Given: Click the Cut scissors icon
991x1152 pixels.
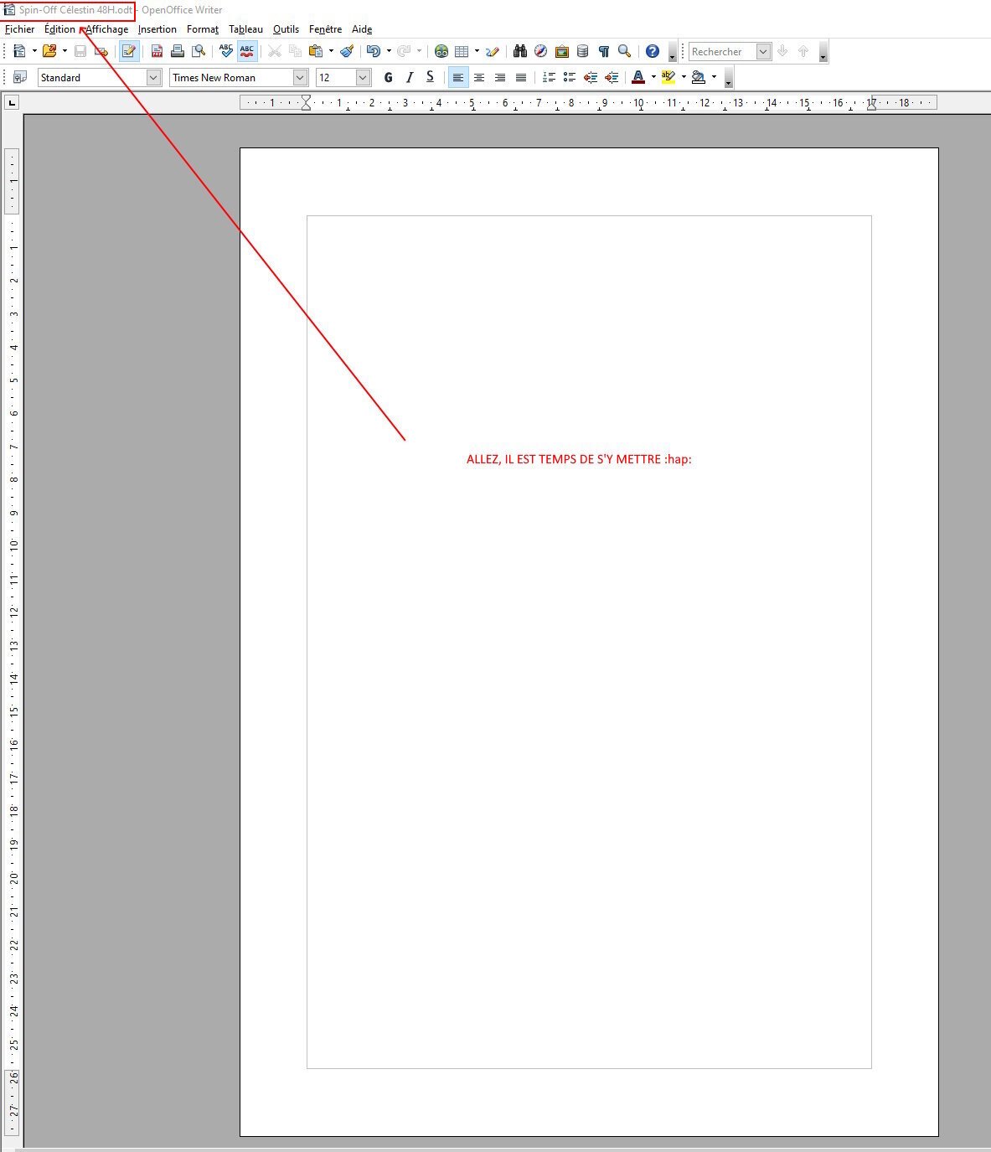Looking at the screenshot, I should point(274,51).
